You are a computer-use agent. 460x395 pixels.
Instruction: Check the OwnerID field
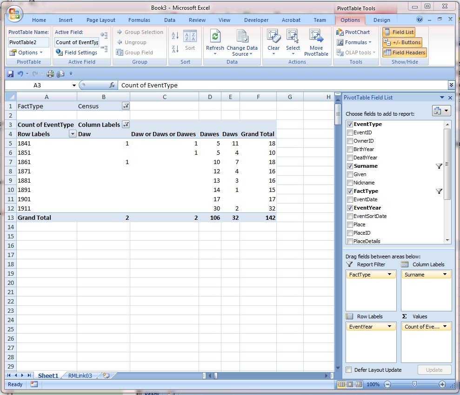click(x=350, y=141)
